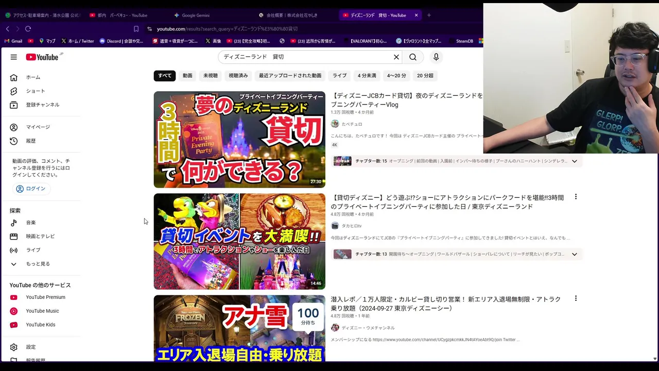Click ディズニー・ウメチャンネル channel avatar
Image resolution: width=659 pixels, height=371 pixels.
tap(335, 328)
